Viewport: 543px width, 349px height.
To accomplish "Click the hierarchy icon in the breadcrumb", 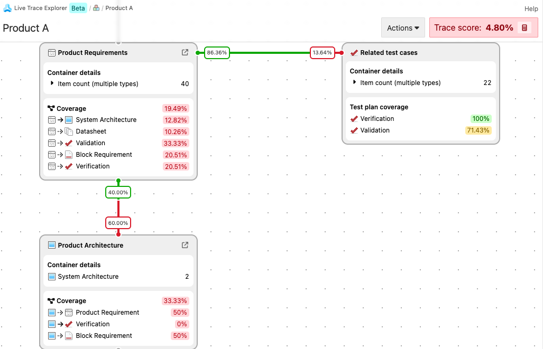I will coord(96,8).
